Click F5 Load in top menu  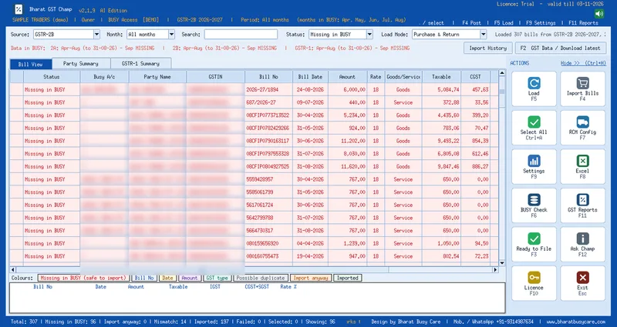click(504, 23)
